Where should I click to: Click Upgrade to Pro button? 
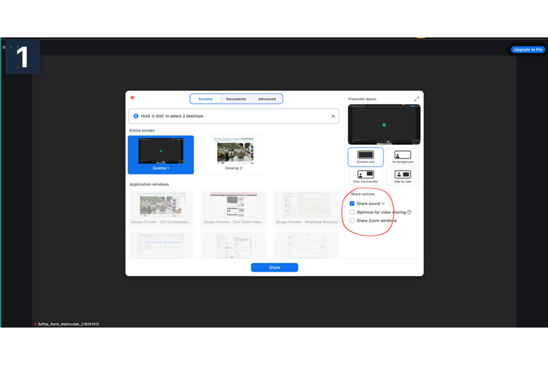[528, 50]
